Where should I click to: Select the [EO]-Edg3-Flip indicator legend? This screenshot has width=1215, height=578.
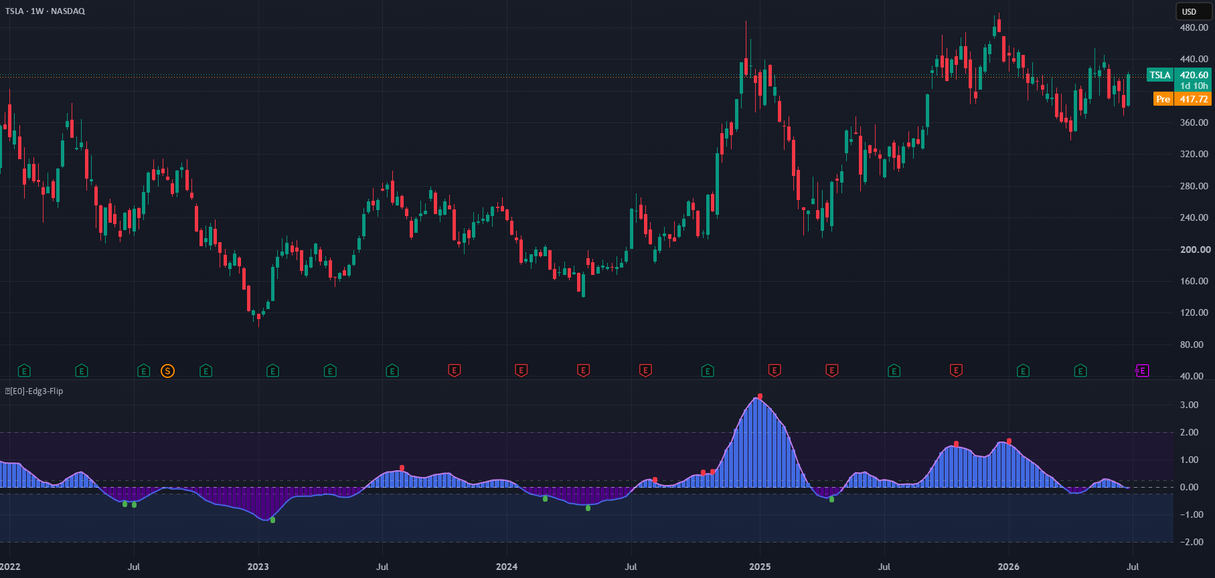34,391
